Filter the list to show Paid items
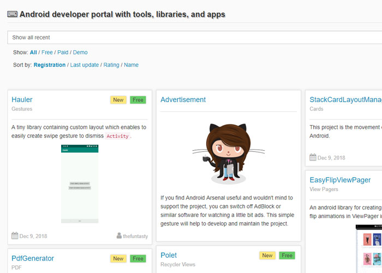The image size is (382, 273). (x=63, y=52)
